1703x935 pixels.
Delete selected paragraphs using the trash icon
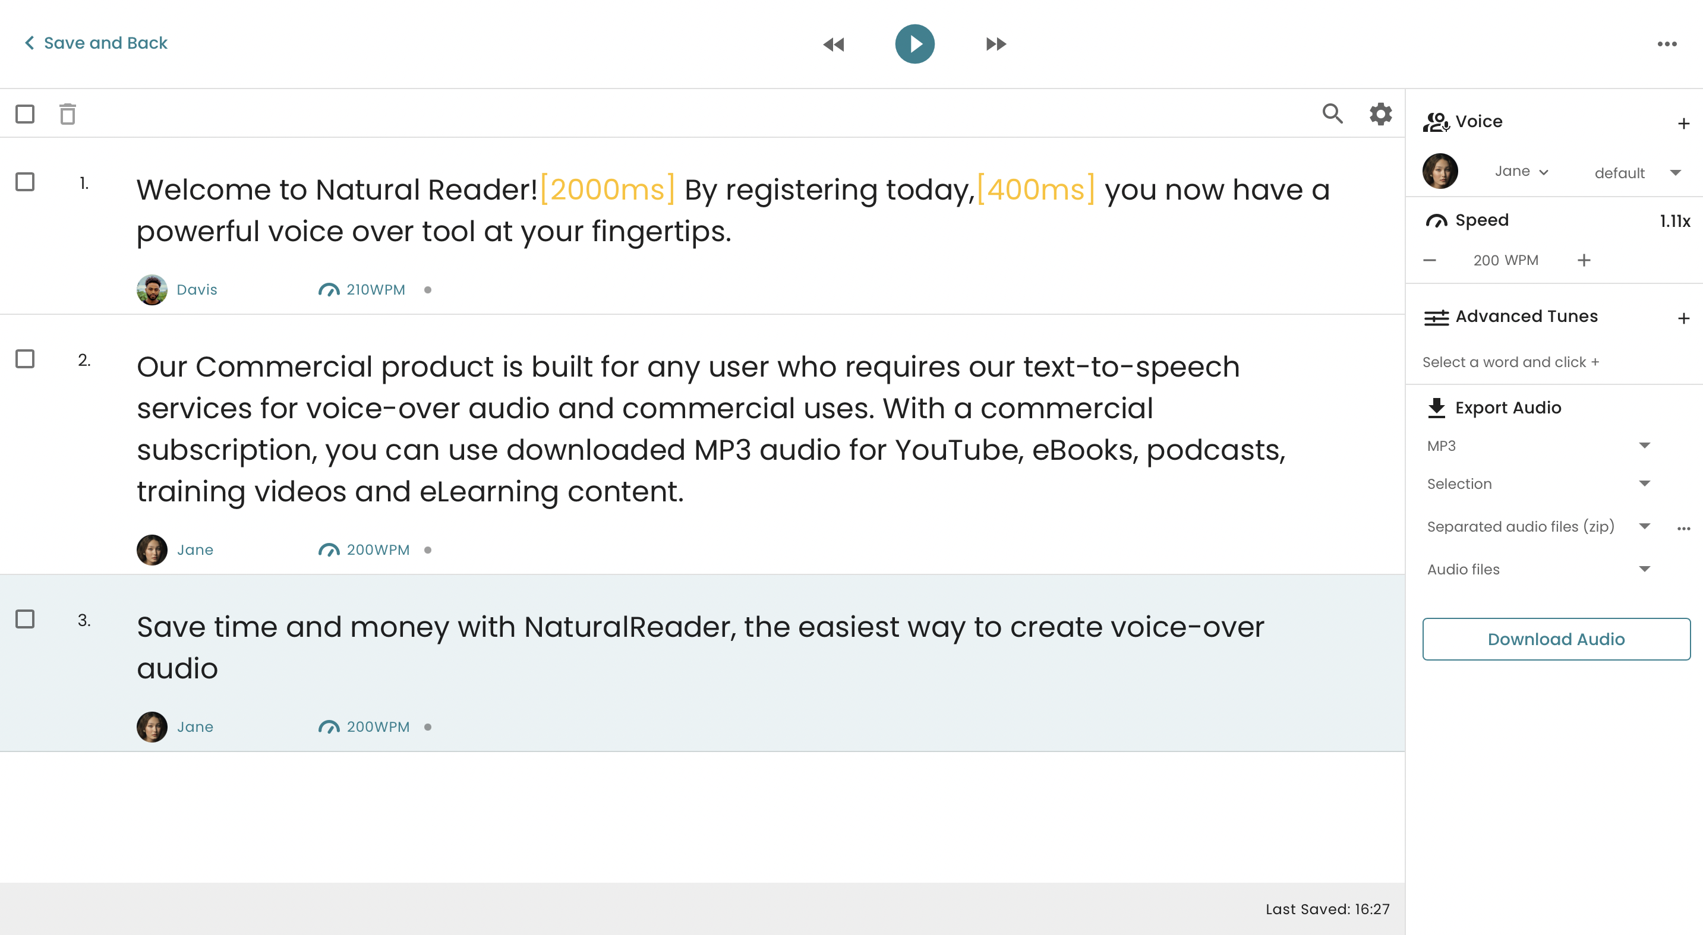[x=67, y=113]
